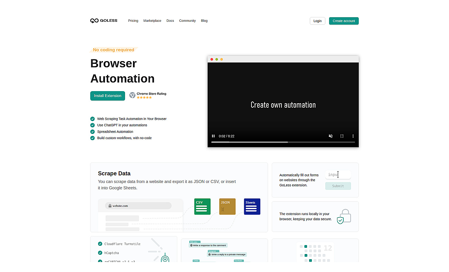Image resolution: width=449 pixels, height=272 pixels.
Task: Open the GoLess logo home link
Action: click(104, 21)
